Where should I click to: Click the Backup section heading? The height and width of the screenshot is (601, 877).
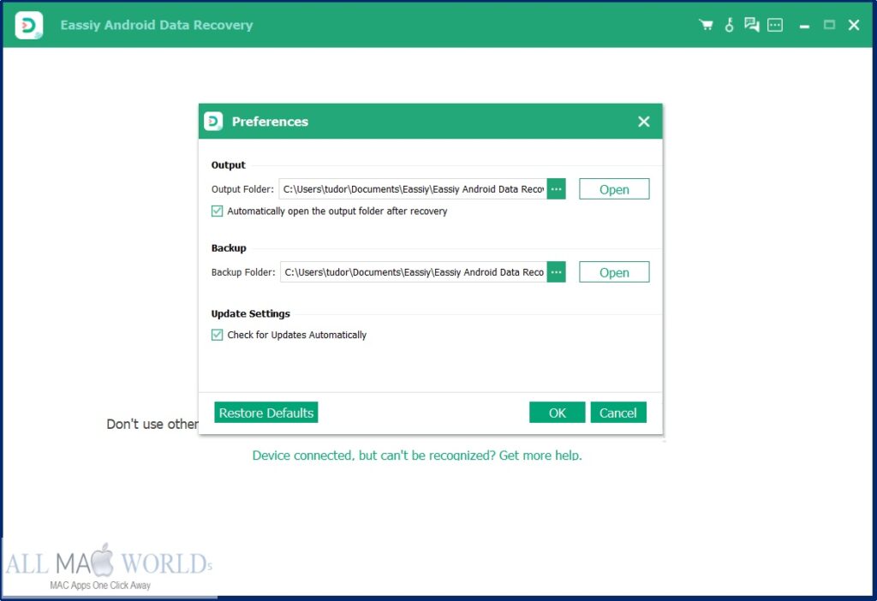pos(229,247)
